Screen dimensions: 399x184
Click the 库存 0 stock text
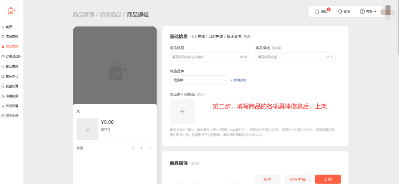106,130
